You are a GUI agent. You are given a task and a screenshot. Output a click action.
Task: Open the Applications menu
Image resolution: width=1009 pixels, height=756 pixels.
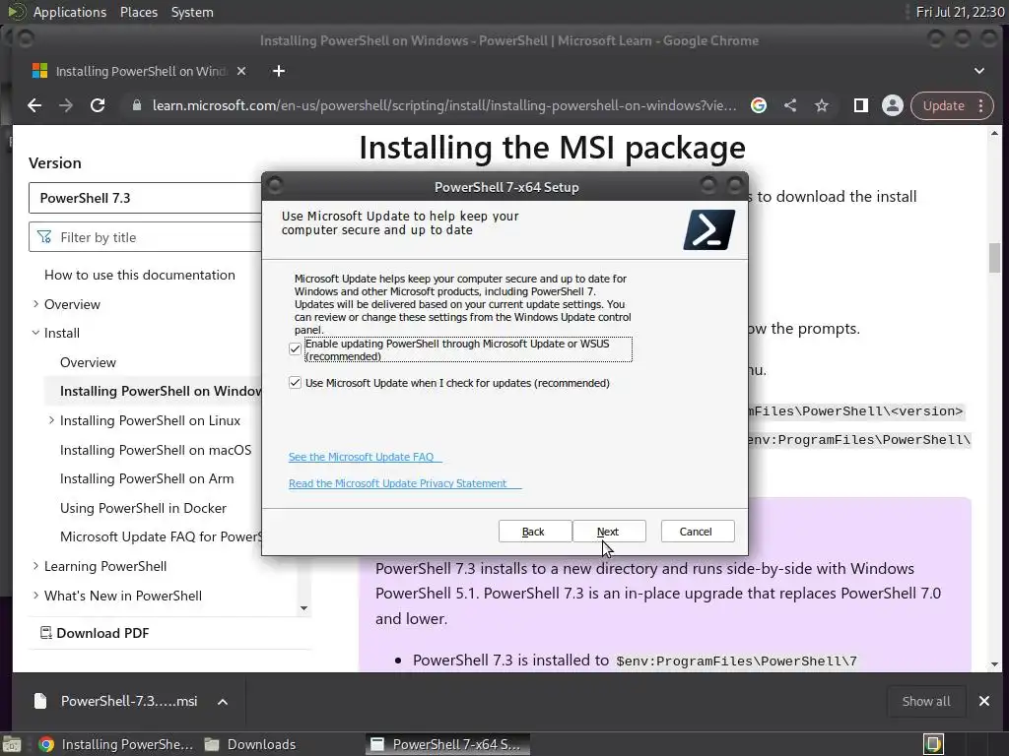[x=70, y=12]
